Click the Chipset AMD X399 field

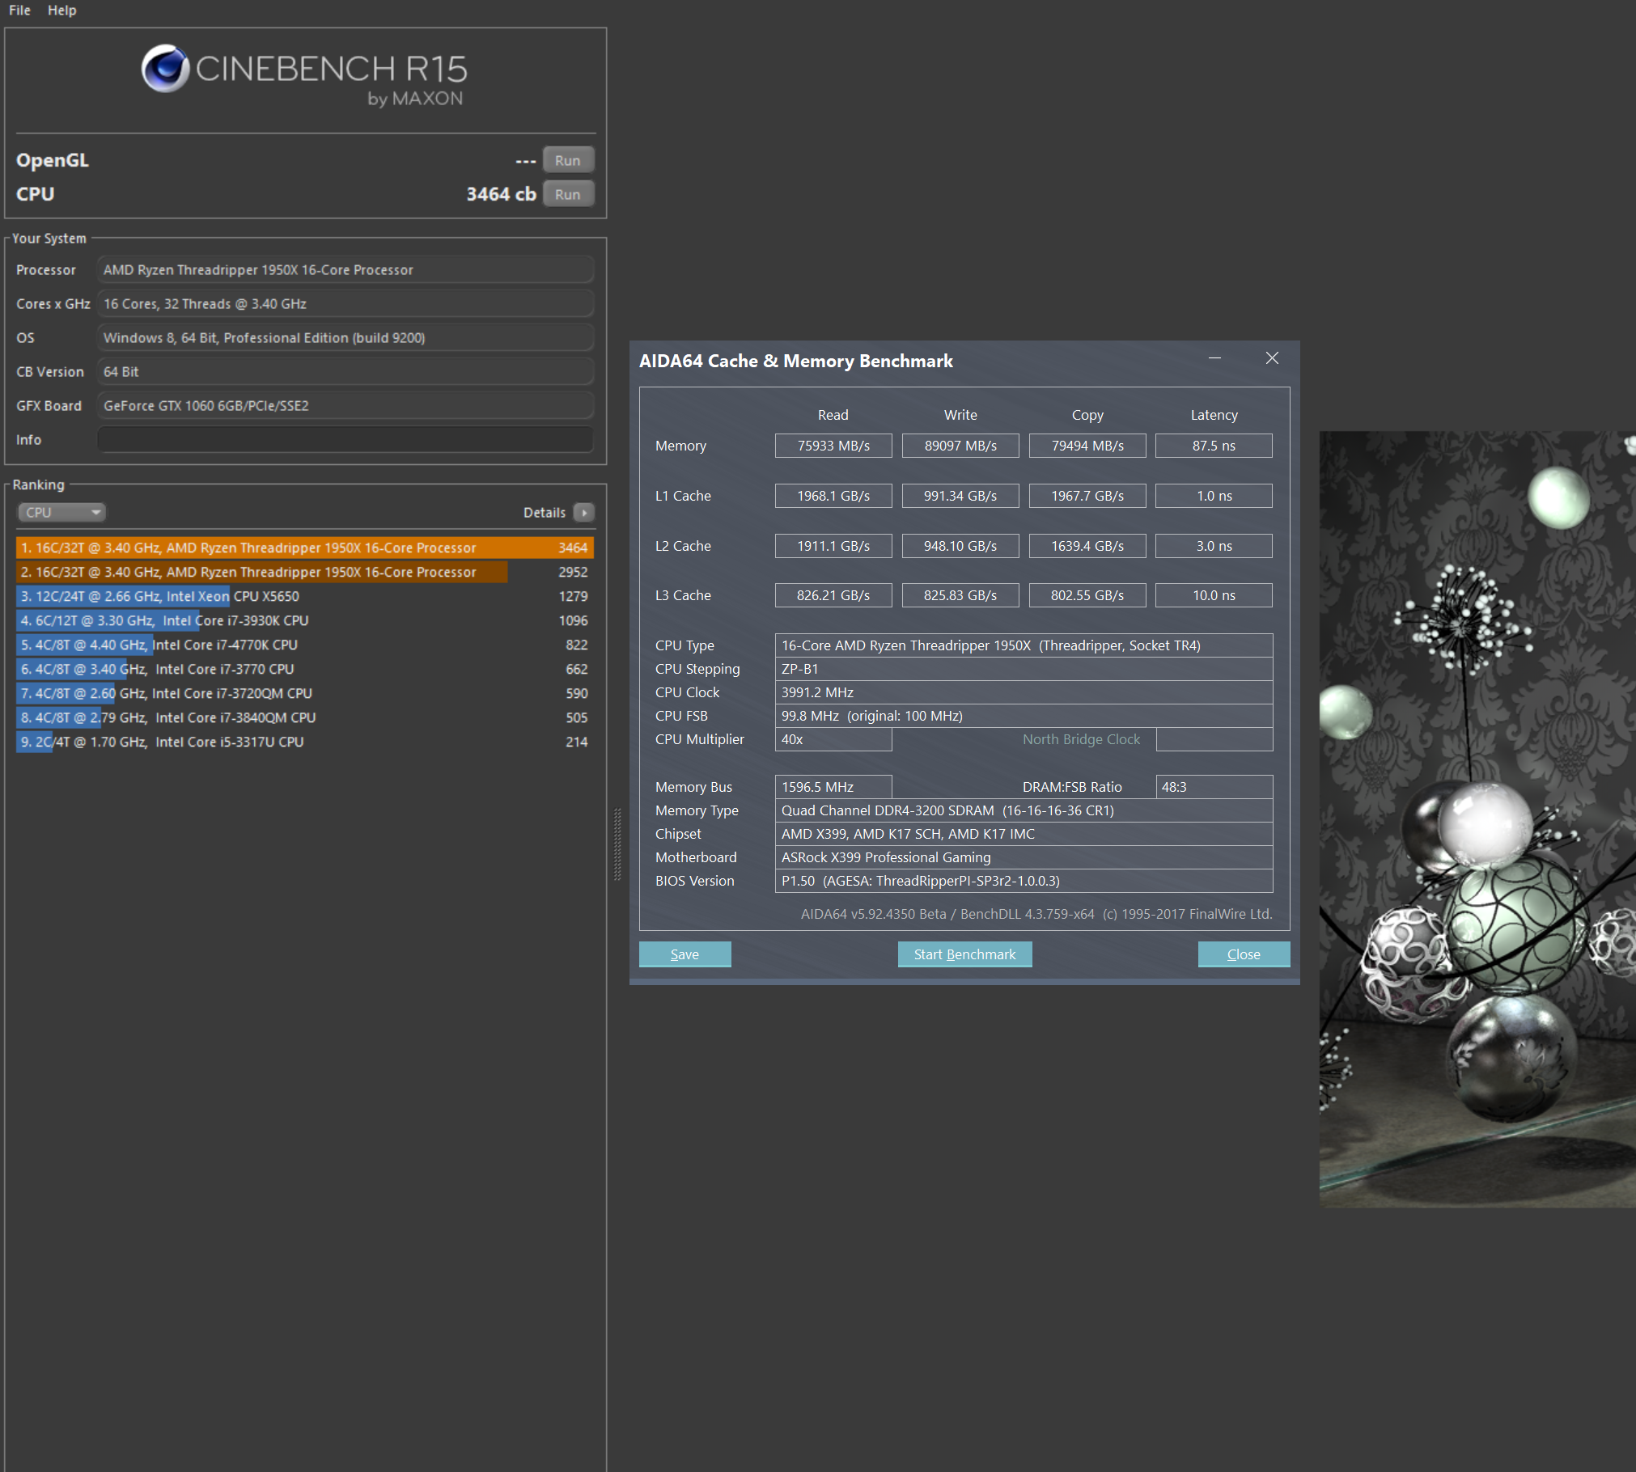pyautogui.click(x=1024, y=834)
